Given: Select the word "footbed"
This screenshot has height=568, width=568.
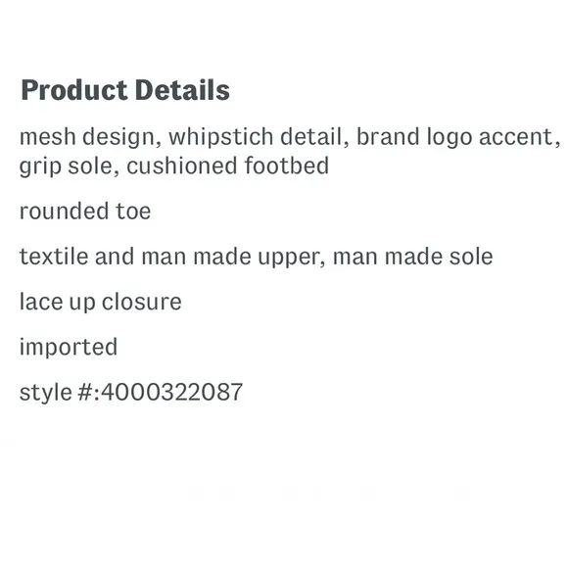Looking at the screenshot, I should click(286, 166).
